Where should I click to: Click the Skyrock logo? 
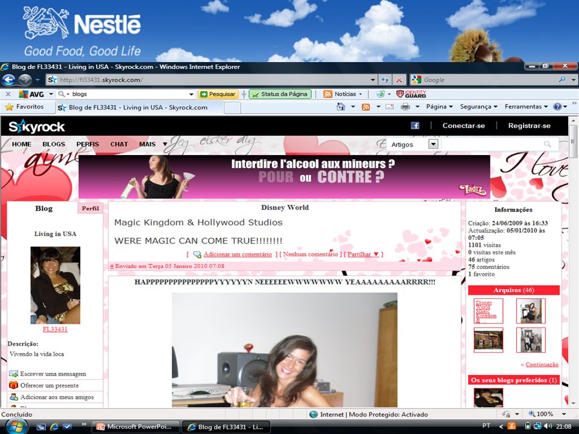(x=37, y=126)
